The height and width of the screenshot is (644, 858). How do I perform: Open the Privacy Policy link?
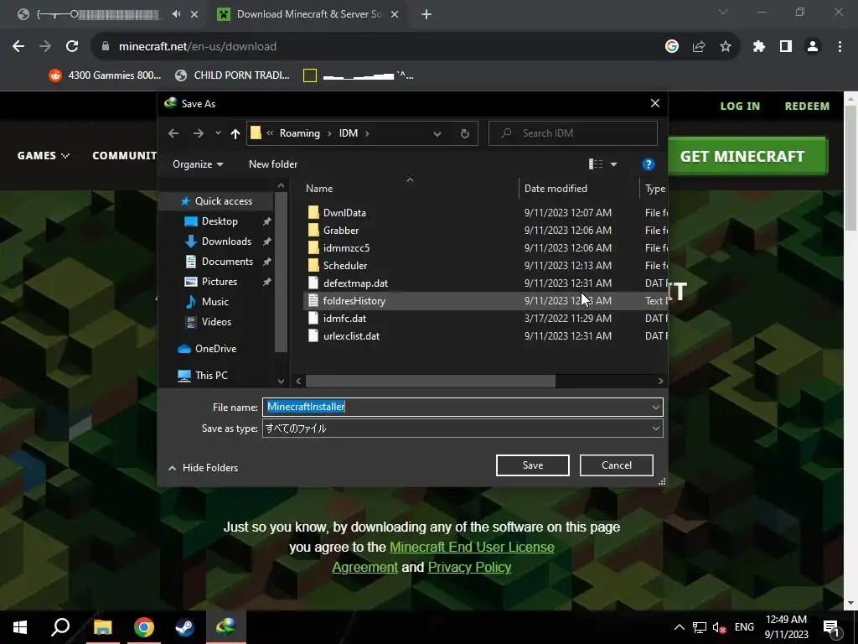pos(469,568)
